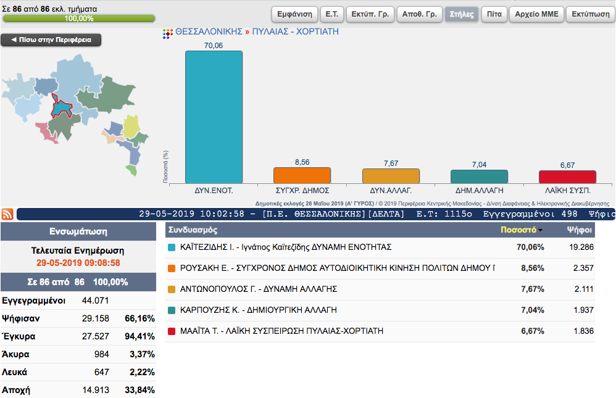Click the pink region on the map

46,131
